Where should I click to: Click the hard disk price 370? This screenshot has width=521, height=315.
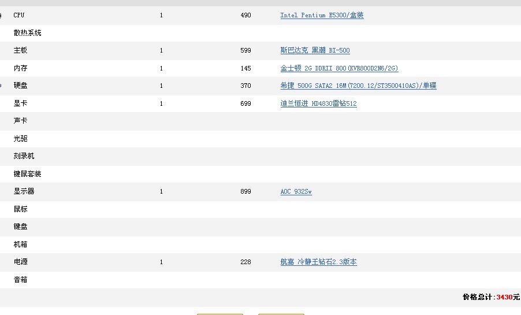(x=245, y=86)
